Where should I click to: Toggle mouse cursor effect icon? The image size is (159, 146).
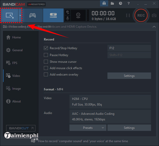click(68, 13)
